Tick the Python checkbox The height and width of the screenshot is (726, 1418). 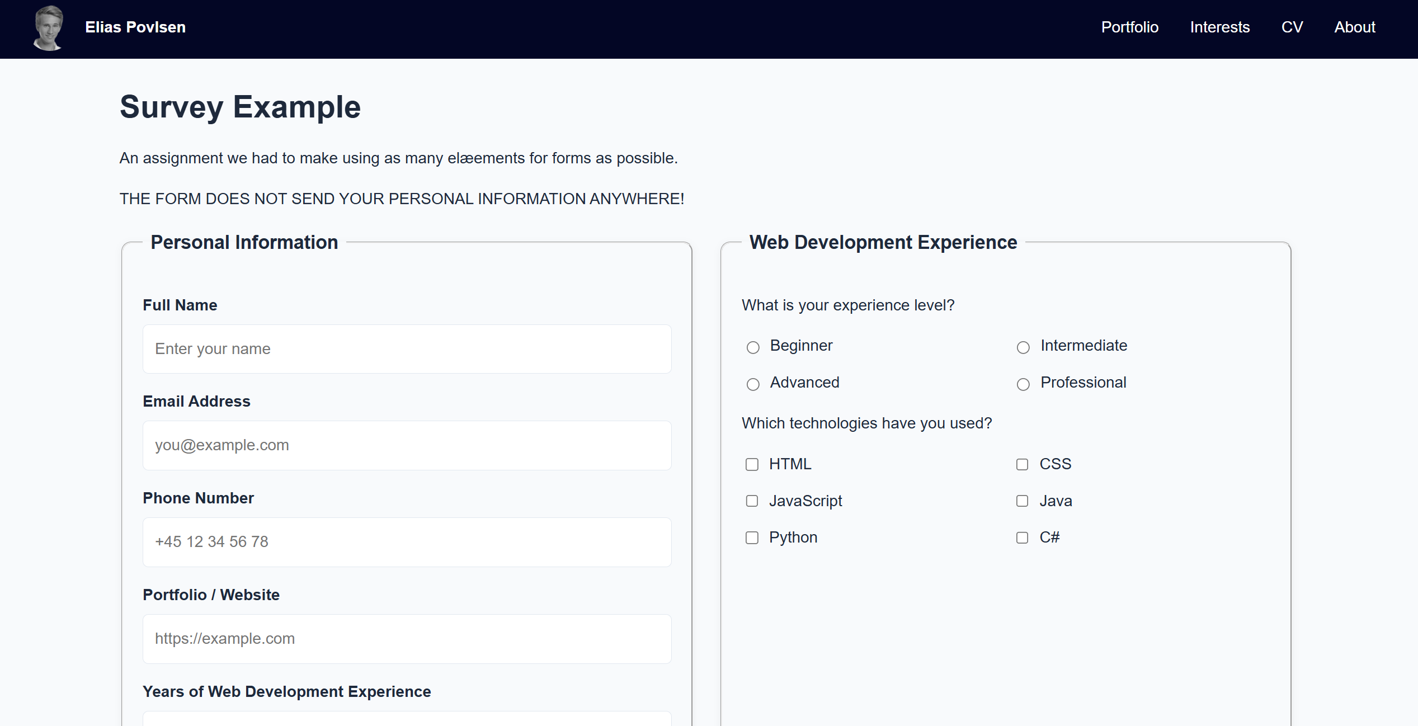coord(752,538)
